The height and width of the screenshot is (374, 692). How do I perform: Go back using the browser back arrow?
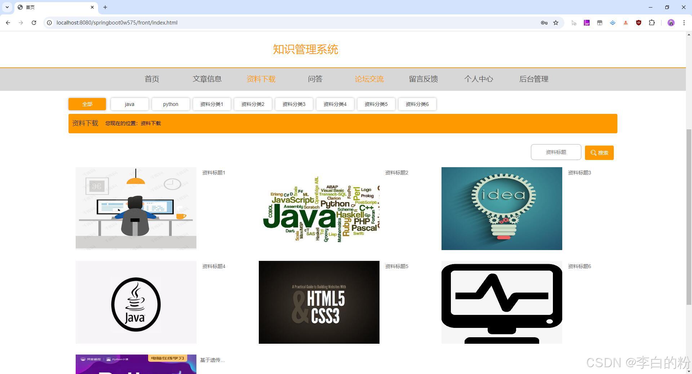pyautogui.click(x=8, y=23)
